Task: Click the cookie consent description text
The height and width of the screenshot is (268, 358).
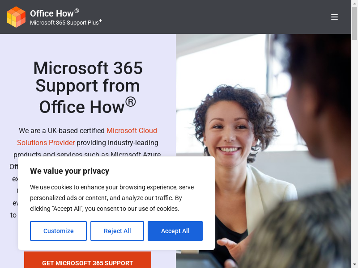Action: pos(112,198)
